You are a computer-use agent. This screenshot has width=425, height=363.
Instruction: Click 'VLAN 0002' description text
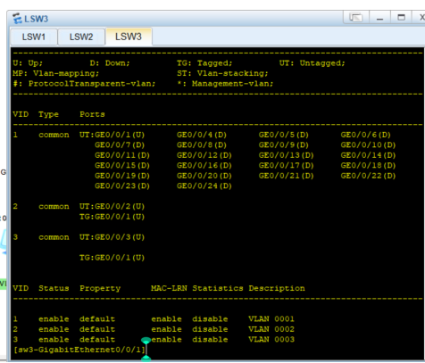point(271,329)
